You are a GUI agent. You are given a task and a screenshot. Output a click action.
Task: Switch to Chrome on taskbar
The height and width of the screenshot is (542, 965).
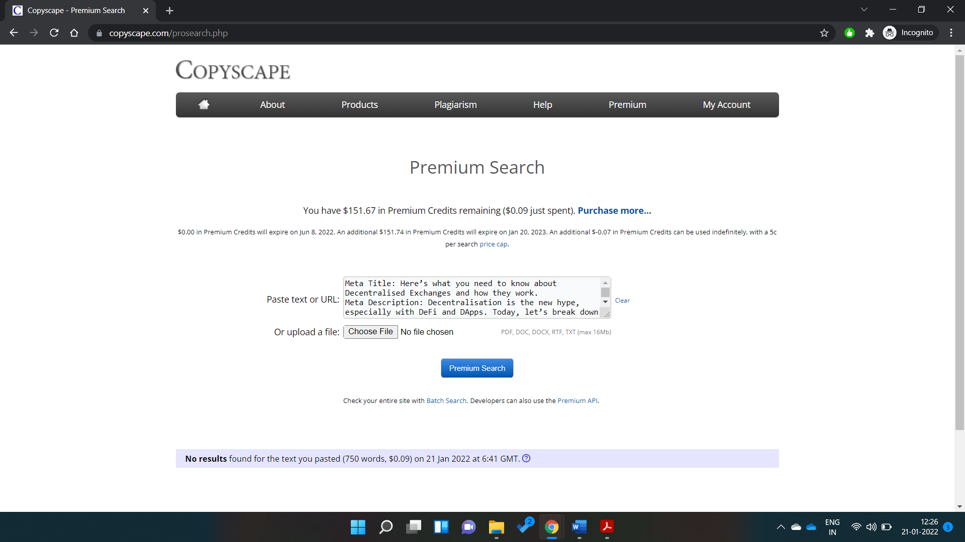point(552,527)
